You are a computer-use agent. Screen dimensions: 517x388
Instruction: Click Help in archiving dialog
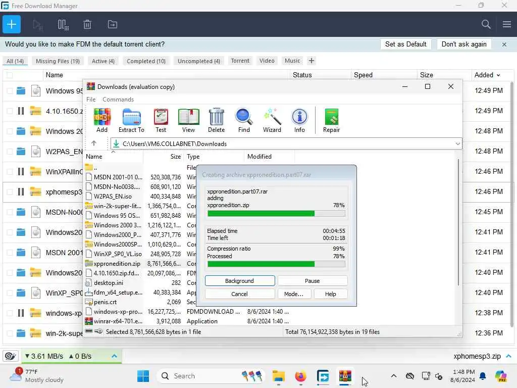tap(330, 294)
